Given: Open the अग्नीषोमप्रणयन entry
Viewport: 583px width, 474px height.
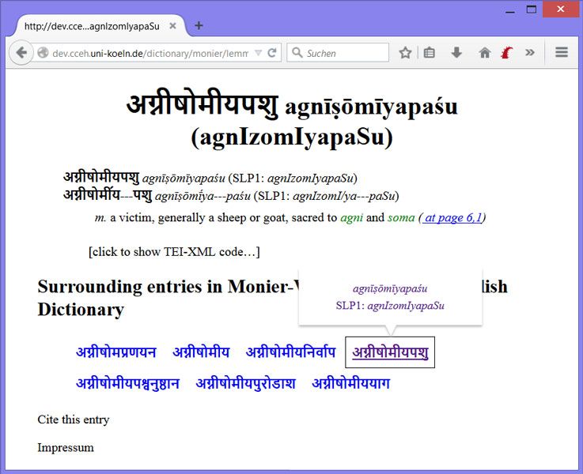Looking at the screenshot, I should [116, 352].
